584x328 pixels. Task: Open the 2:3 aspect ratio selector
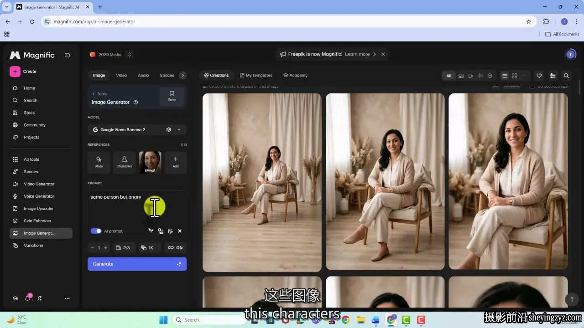click(123, 248)
